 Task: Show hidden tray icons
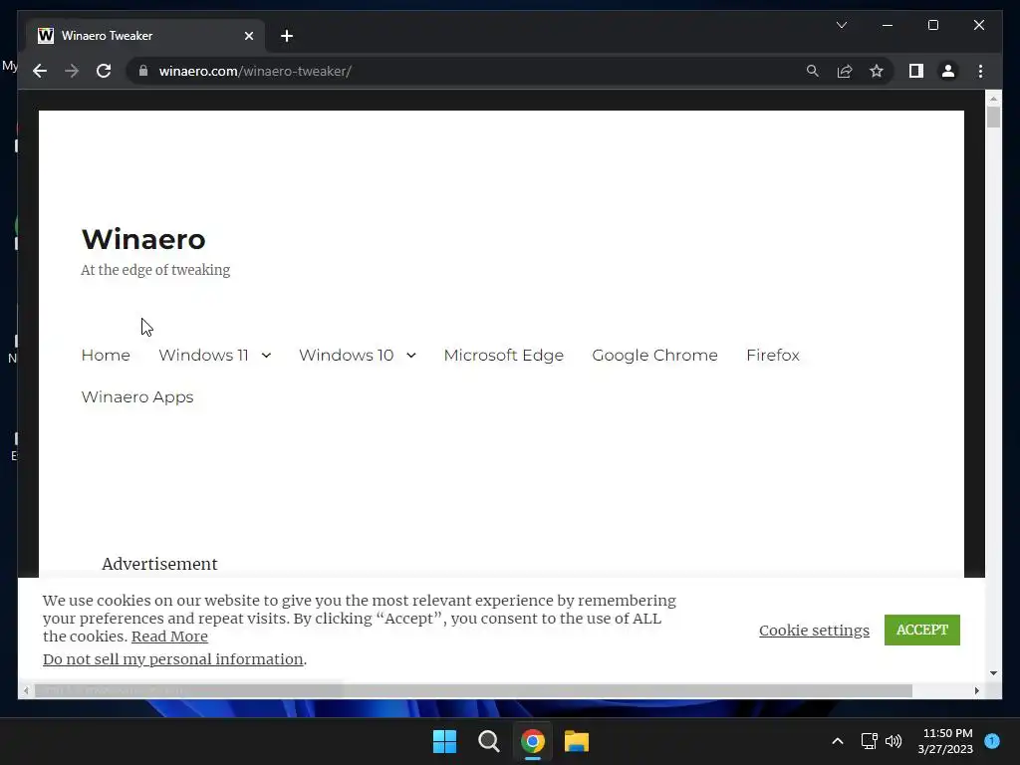click(838, 741)
